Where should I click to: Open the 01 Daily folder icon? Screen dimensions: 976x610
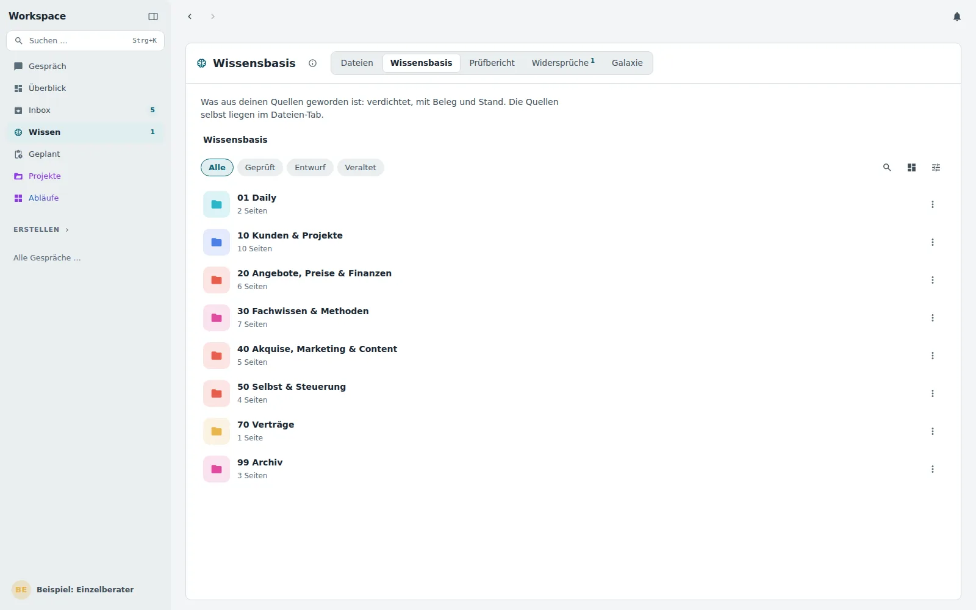(x=217, y=204)
